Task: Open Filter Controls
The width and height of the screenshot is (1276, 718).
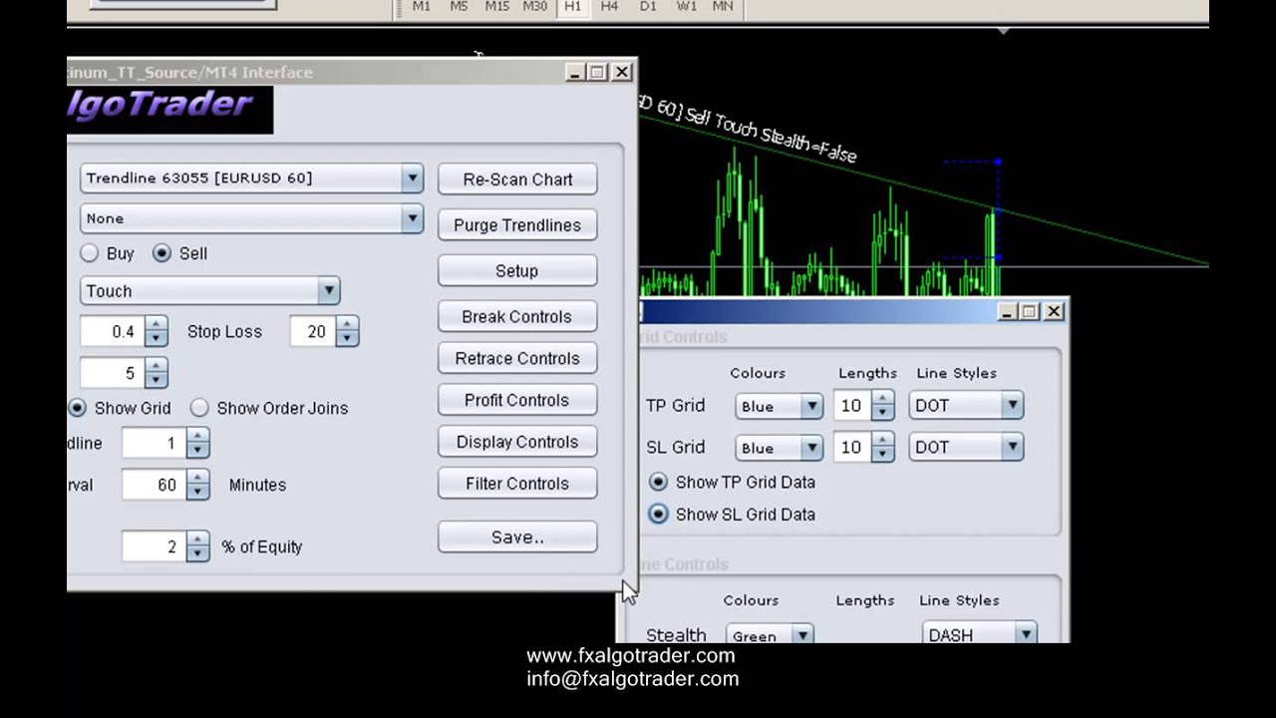Action: pos(517,485)
